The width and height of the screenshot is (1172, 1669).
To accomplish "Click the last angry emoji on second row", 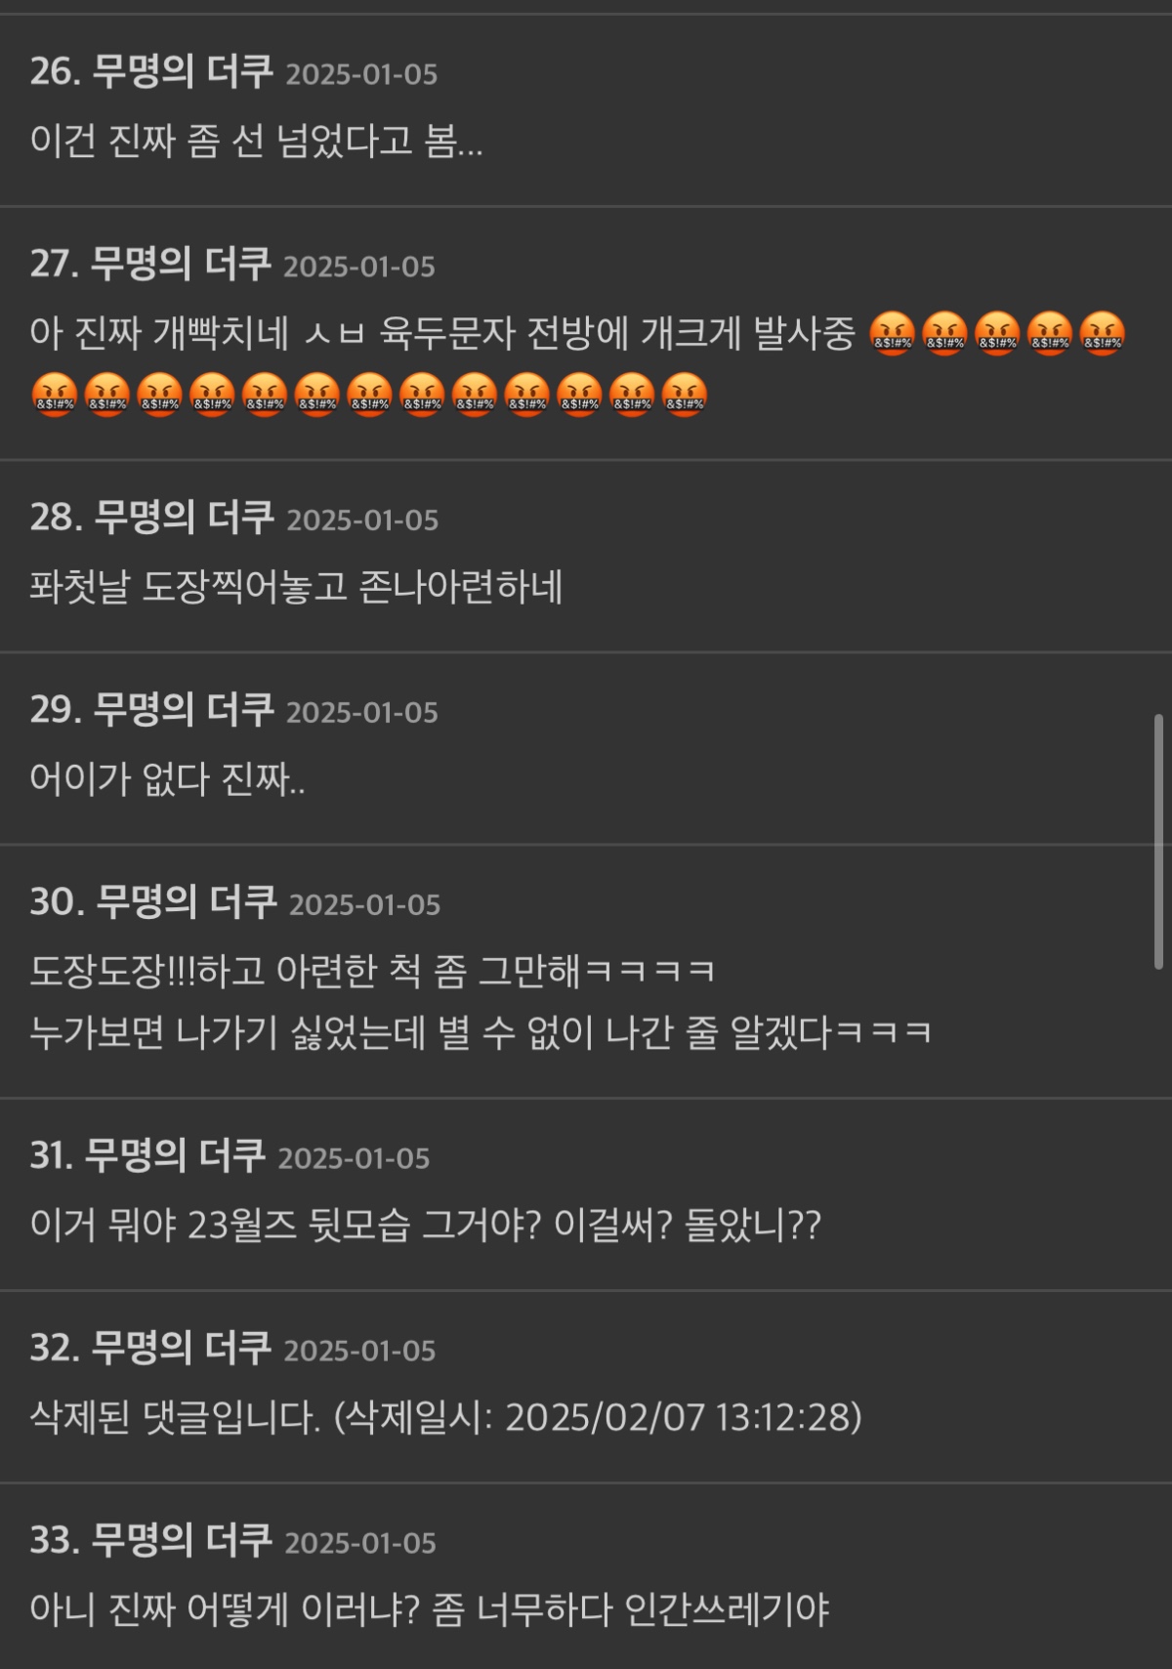I will pos(685,396).
